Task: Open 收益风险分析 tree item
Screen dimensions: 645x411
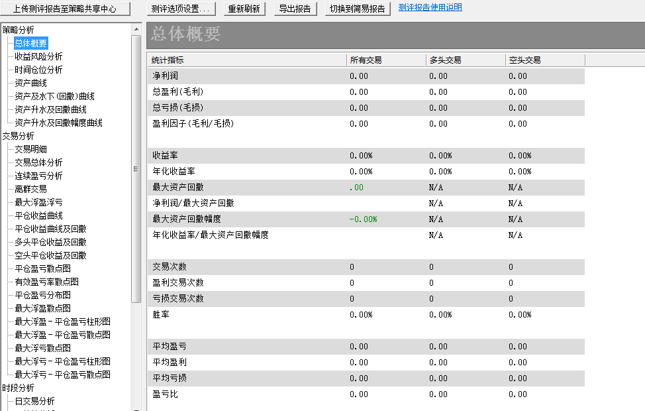Action: [x=38, y=56]
